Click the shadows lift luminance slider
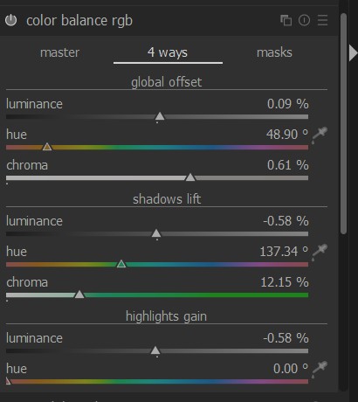 157,234
